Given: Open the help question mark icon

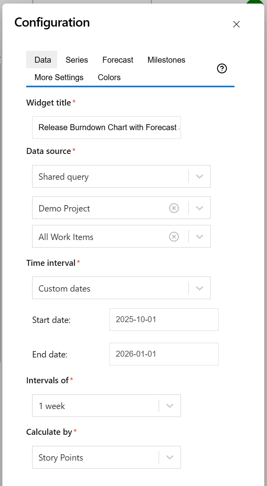Looking at the screenshot, I should [x=222, y=68].
